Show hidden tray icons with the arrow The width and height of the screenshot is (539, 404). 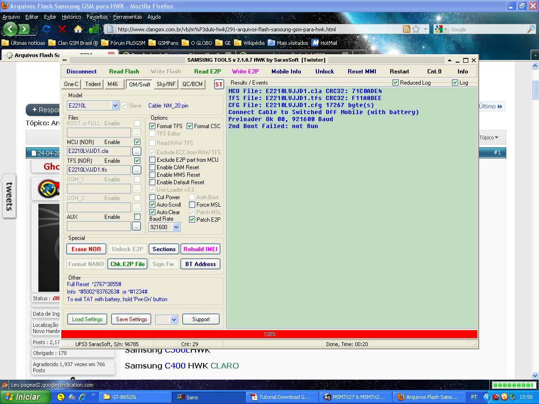(487, 397)
